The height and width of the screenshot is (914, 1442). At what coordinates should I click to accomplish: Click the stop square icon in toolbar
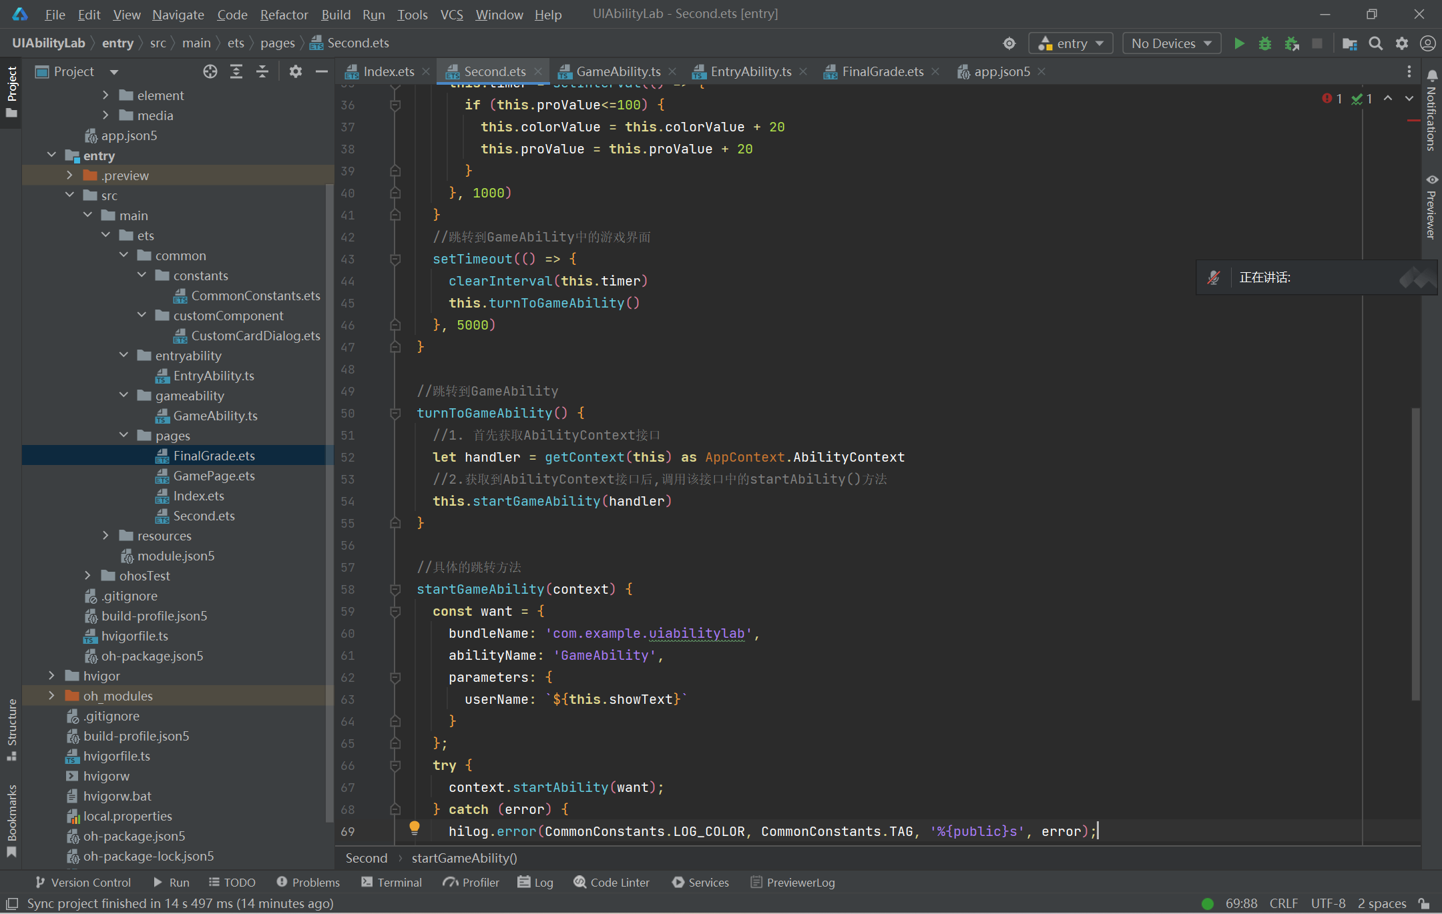[1317, 43]
